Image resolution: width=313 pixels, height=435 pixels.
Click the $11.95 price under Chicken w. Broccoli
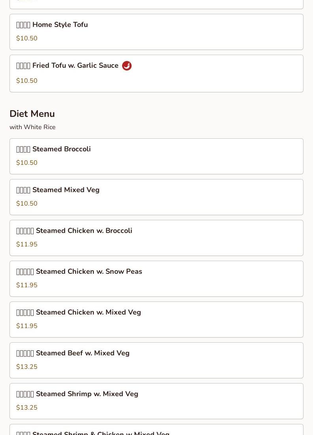pyautogui.click(x=27, y=244)
